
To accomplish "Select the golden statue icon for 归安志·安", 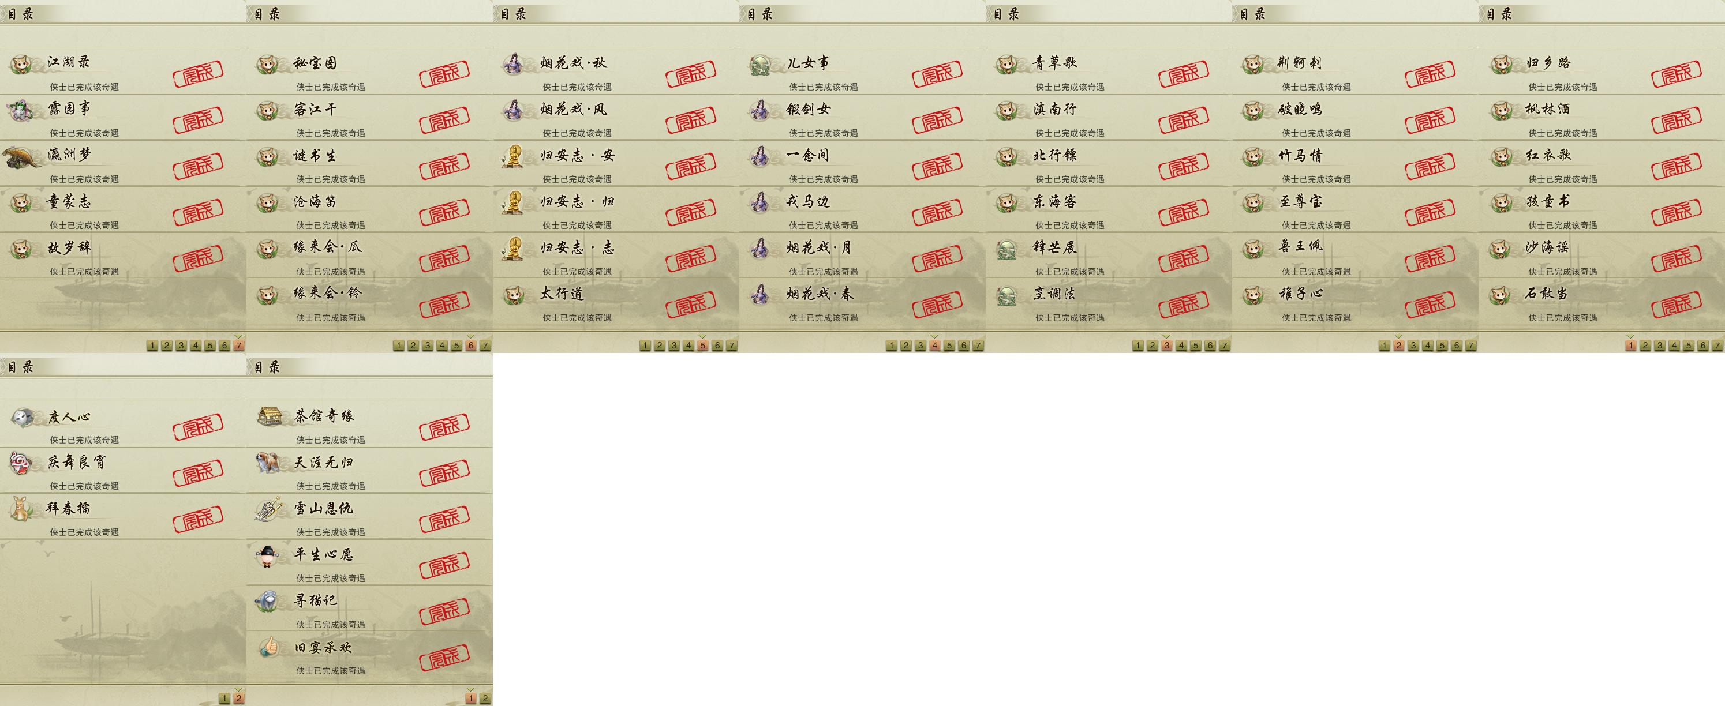I will pos(513,156).
